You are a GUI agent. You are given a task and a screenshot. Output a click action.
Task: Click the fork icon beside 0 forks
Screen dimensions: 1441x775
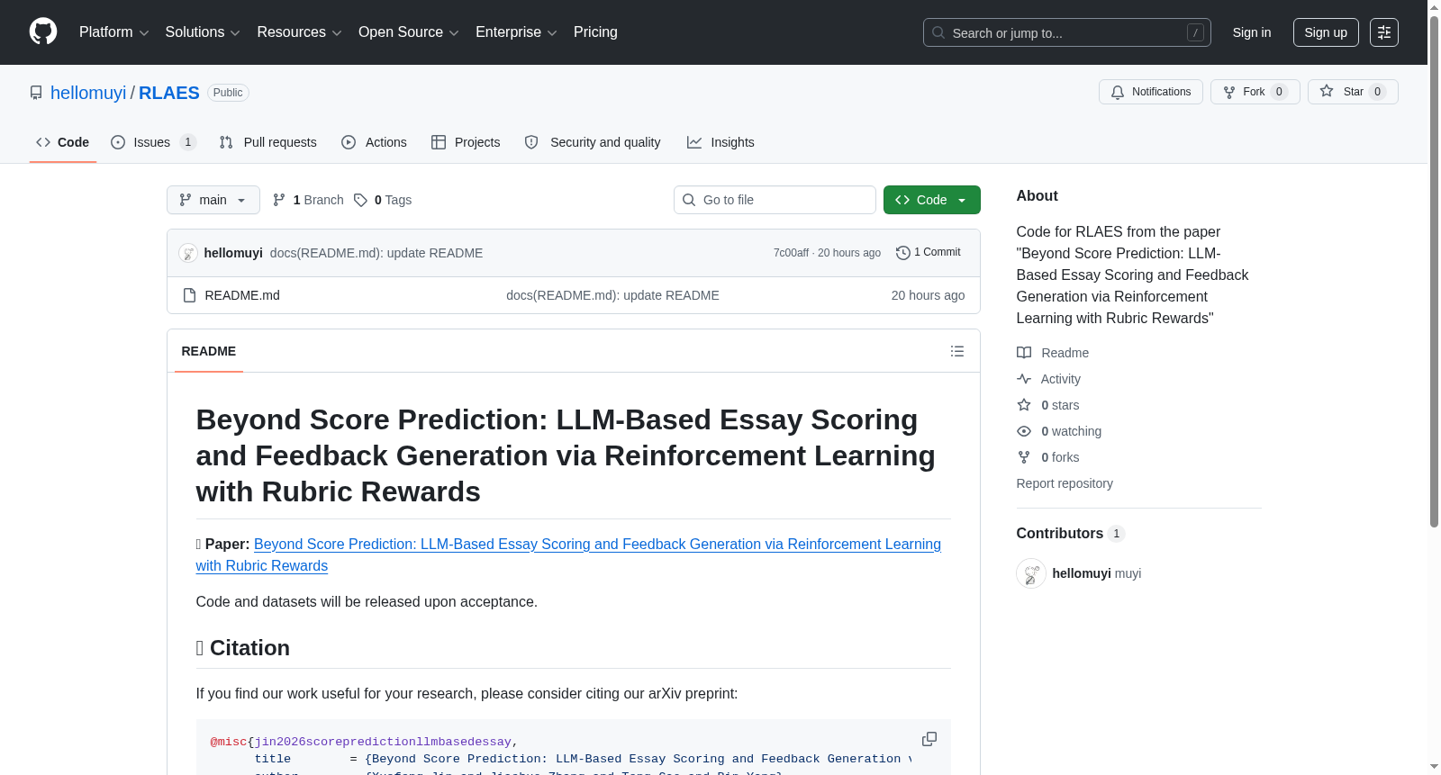coord(1024,457)
